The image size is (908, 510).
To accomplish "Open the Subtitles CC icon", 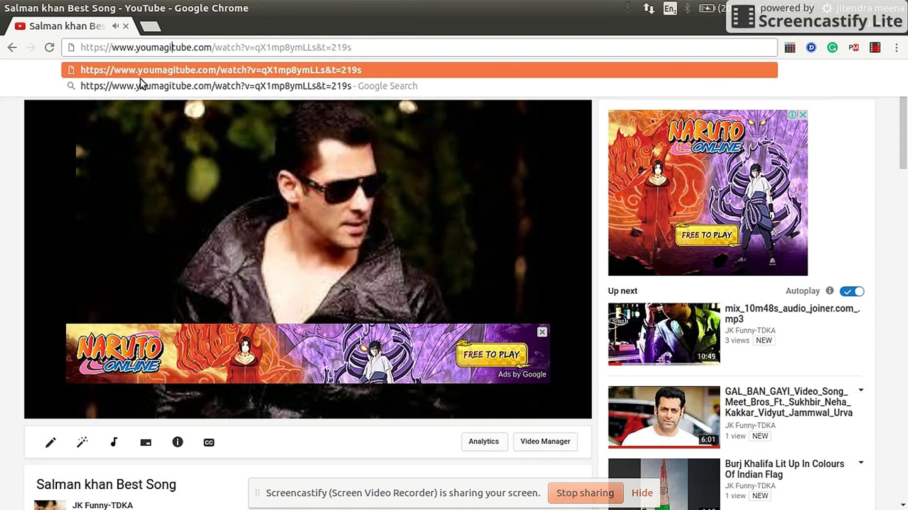I will pyautogui.click(x=209, y=442).
